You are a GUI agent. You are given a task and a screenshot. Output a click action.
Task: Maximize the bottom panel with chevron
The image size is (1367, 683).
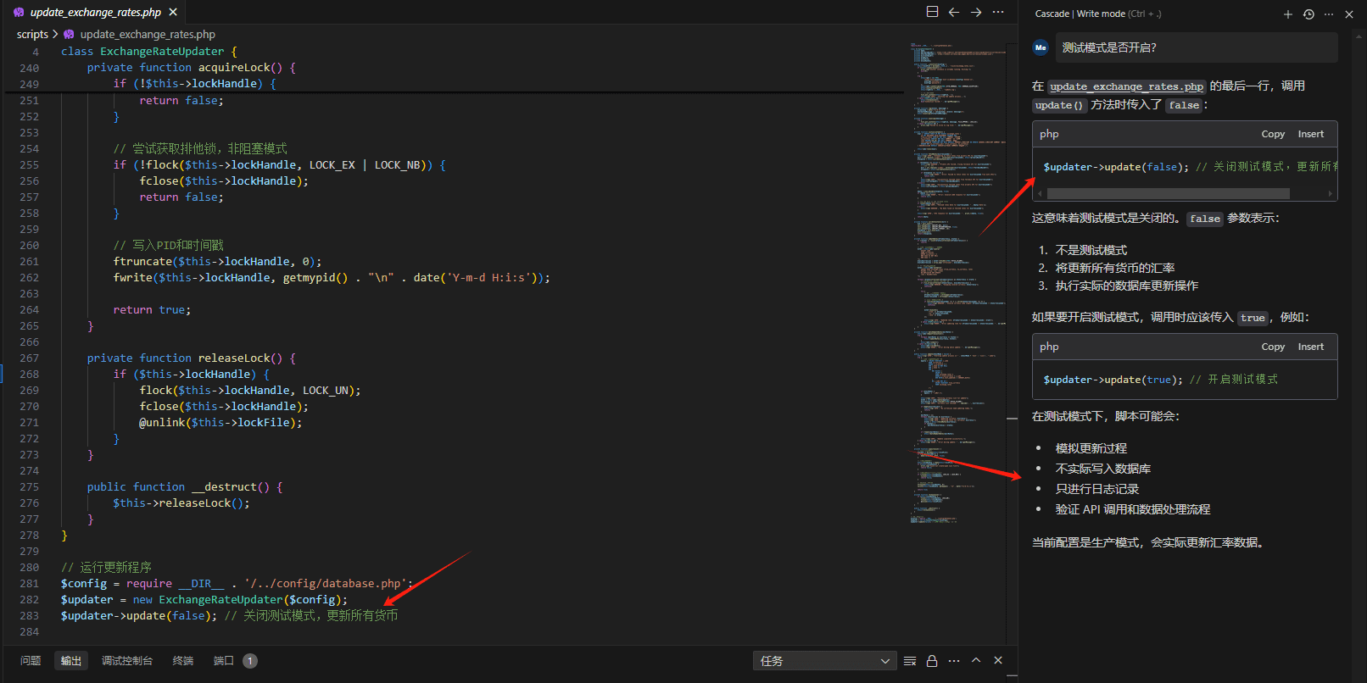[x=976, y=660]
